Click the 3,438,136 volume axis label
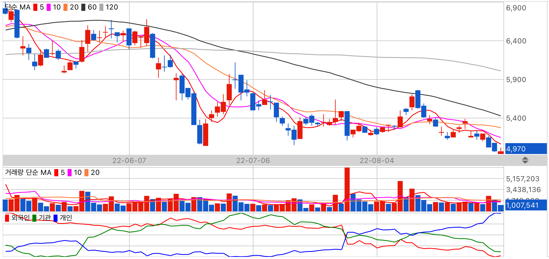The image size is (549, 259). (x=523, y=190)
